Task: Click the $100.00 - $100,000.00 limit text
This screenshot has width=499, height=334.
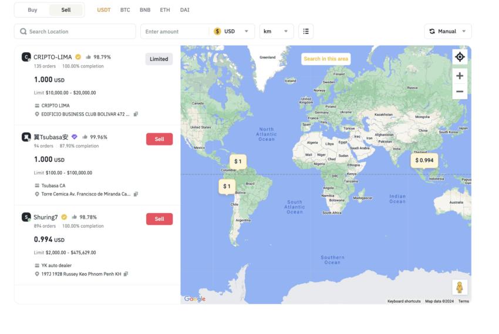Action: (69, 173)
